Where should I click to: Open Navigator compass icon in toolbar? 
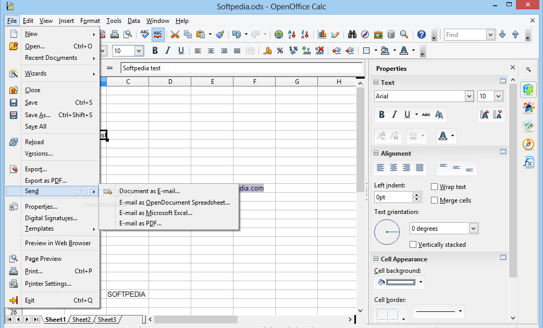tap(365, 34)
